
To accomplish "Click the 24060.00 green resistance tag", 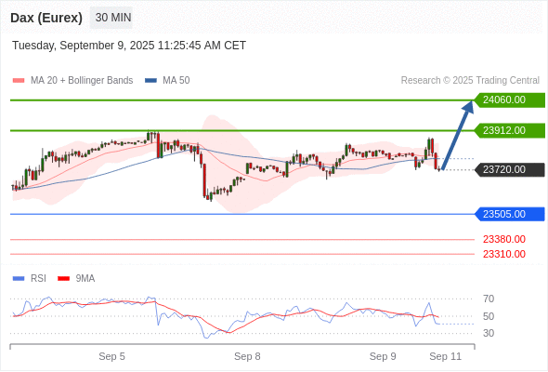I will pyautogui.click(x=510, y=100).
